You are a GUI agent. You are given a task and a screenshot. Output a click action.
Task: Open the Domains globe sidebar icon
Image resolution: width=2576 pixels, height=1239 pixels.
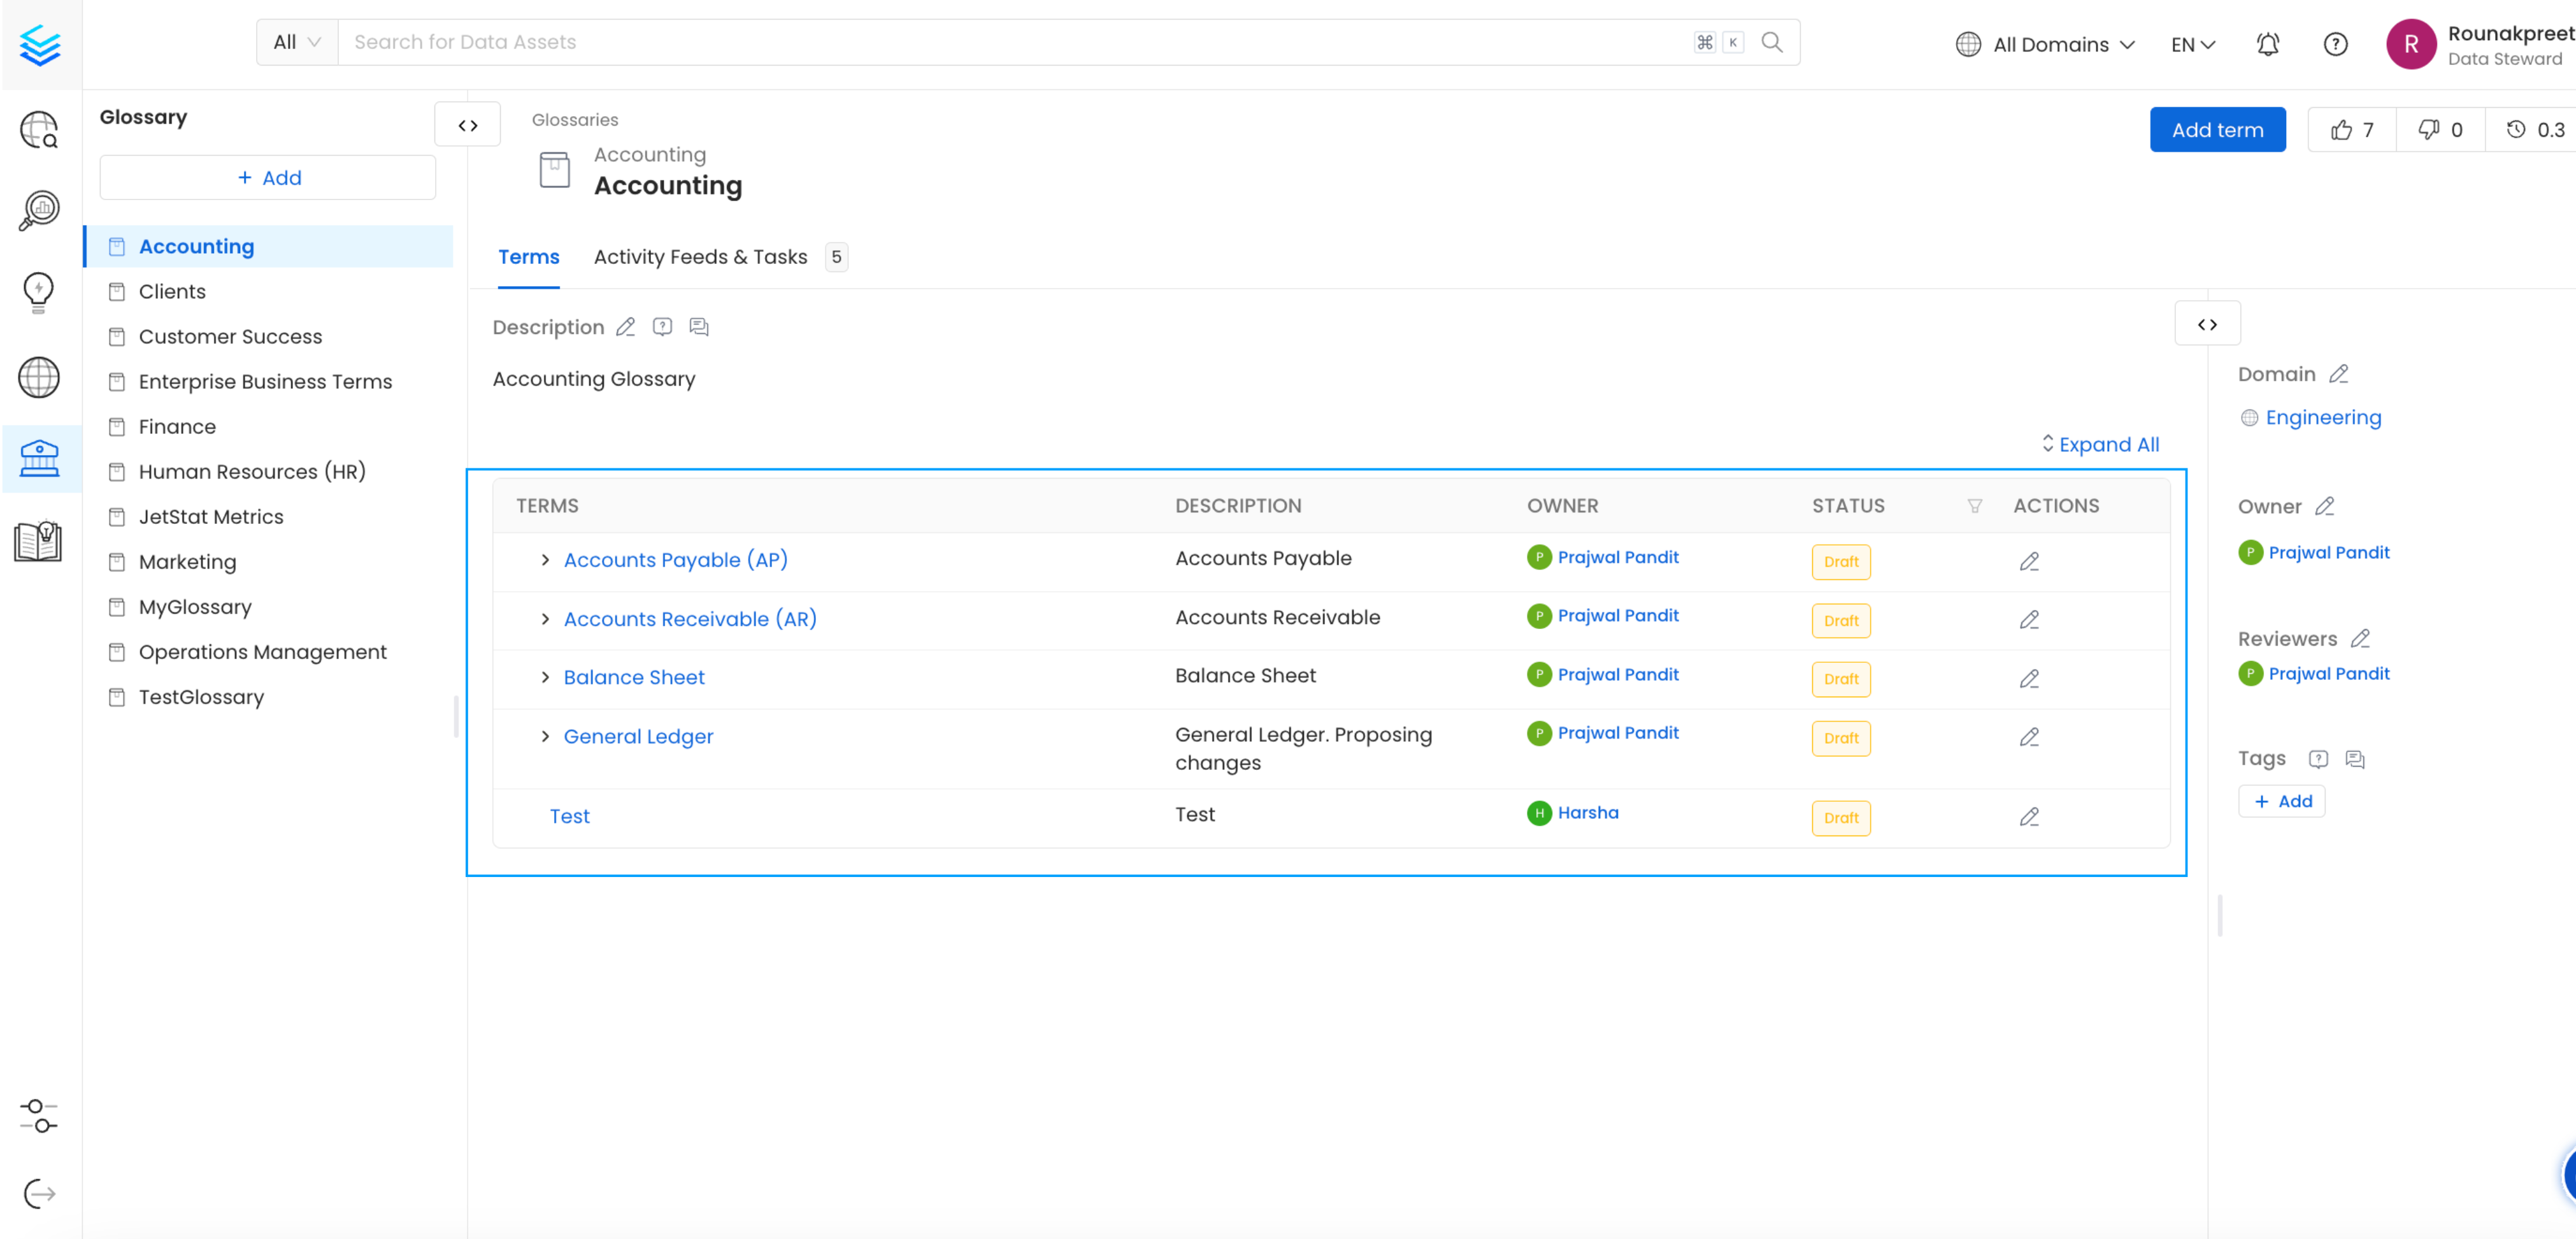39,377
